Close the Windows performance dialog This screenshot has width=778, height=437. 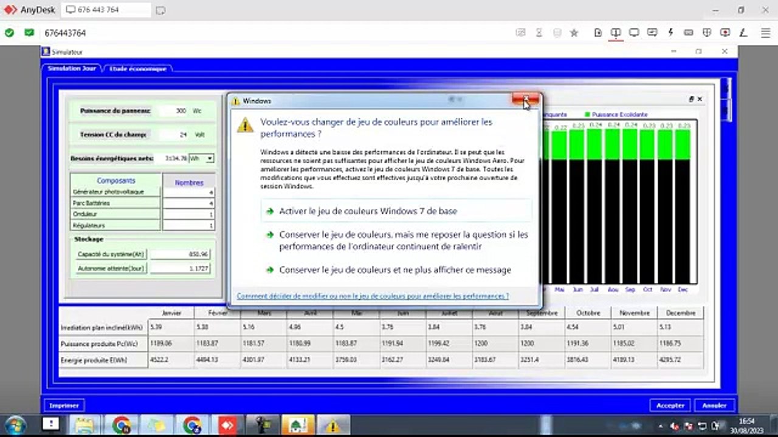(526, 100)
